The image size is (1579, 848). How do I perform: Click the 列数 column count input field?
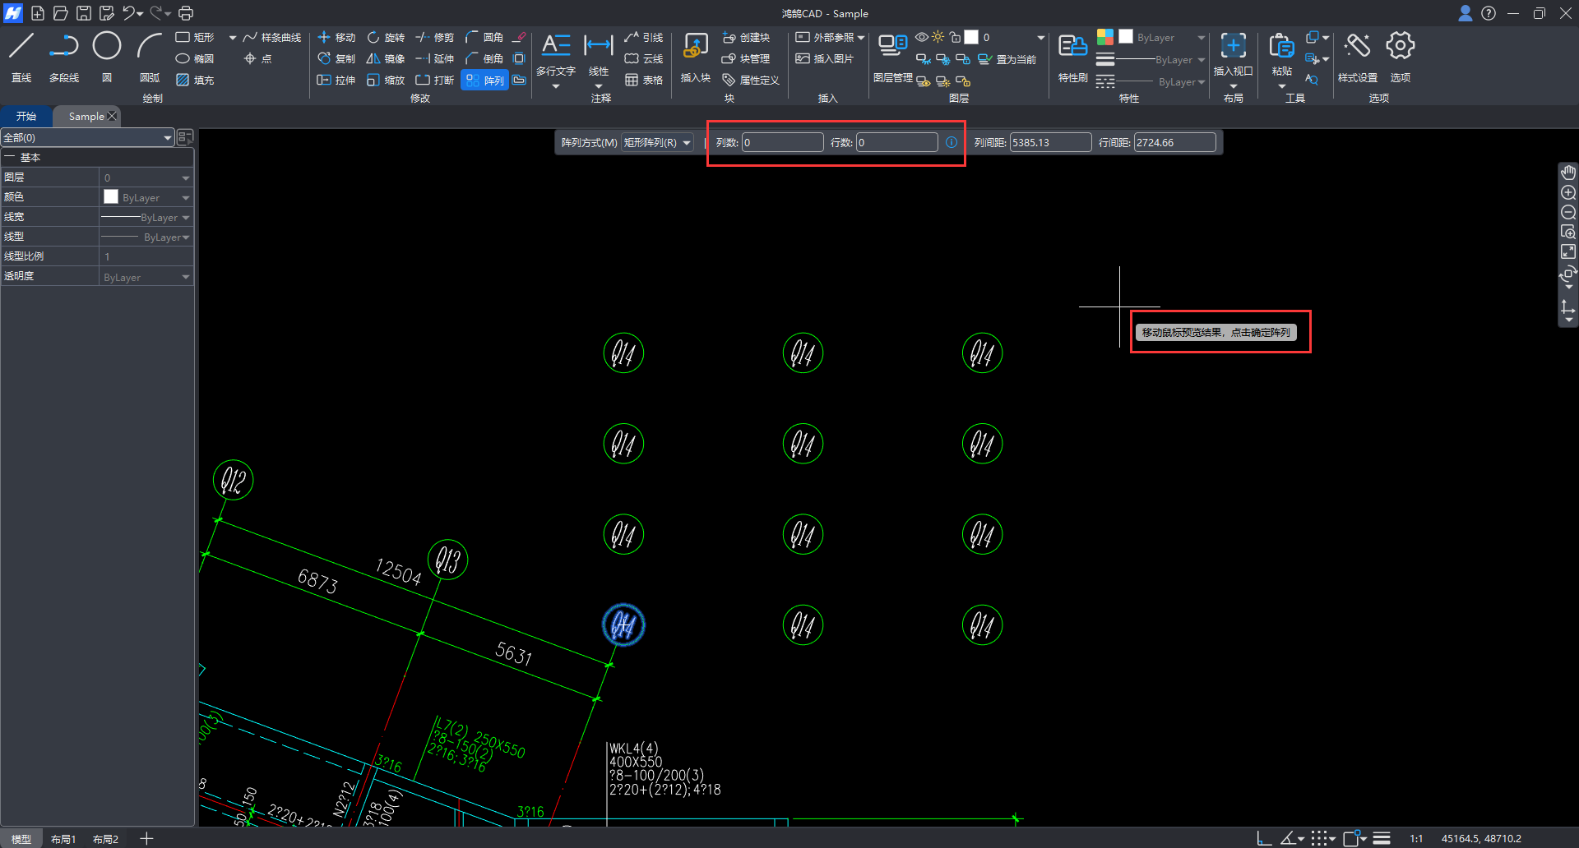coord(782,143)
